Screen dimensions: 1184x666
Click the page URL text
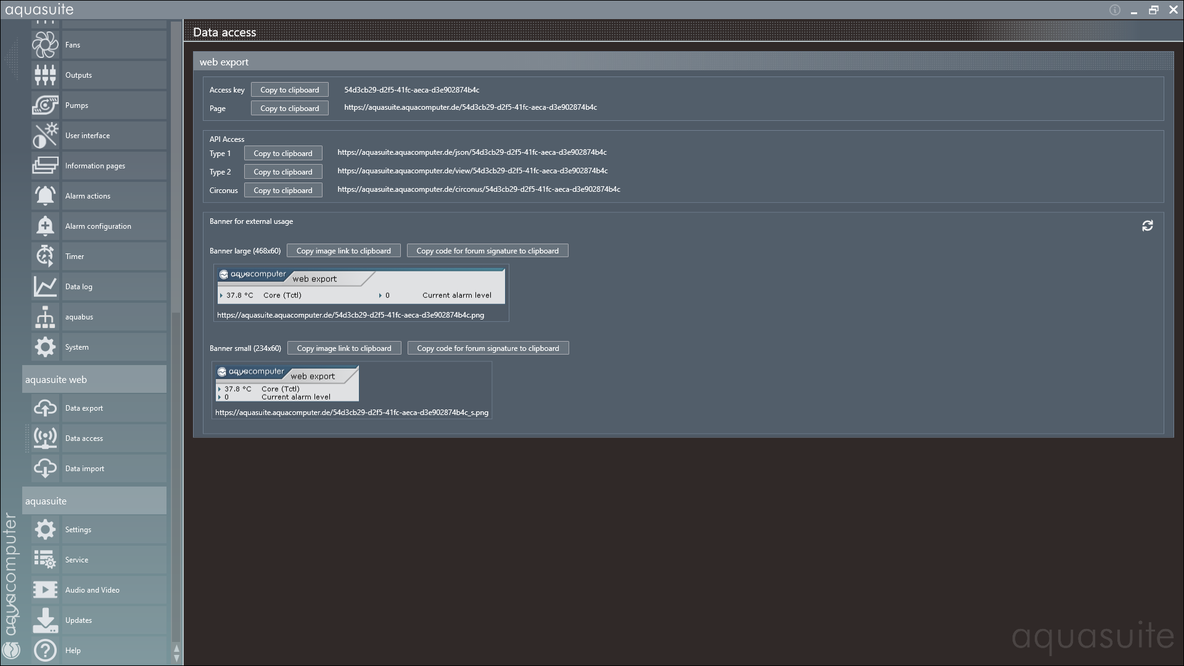coord(471,107)
